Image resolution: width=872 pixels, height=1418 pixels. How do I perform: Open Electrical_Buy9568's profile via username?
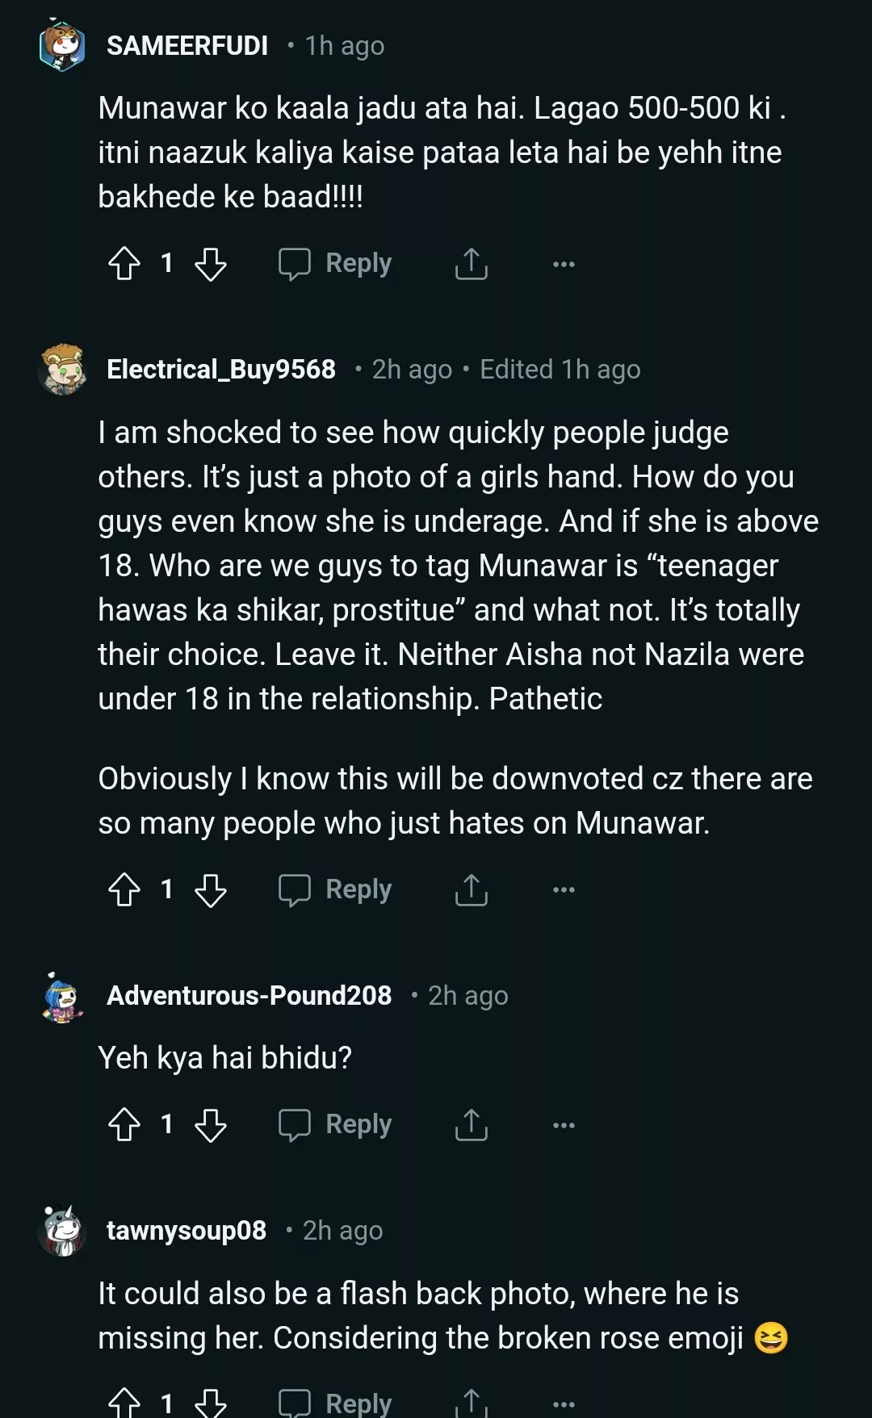pos(221,370)
